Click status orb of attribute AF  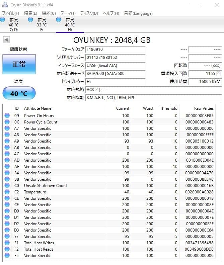pyautogui.click(x=7, y=167)
